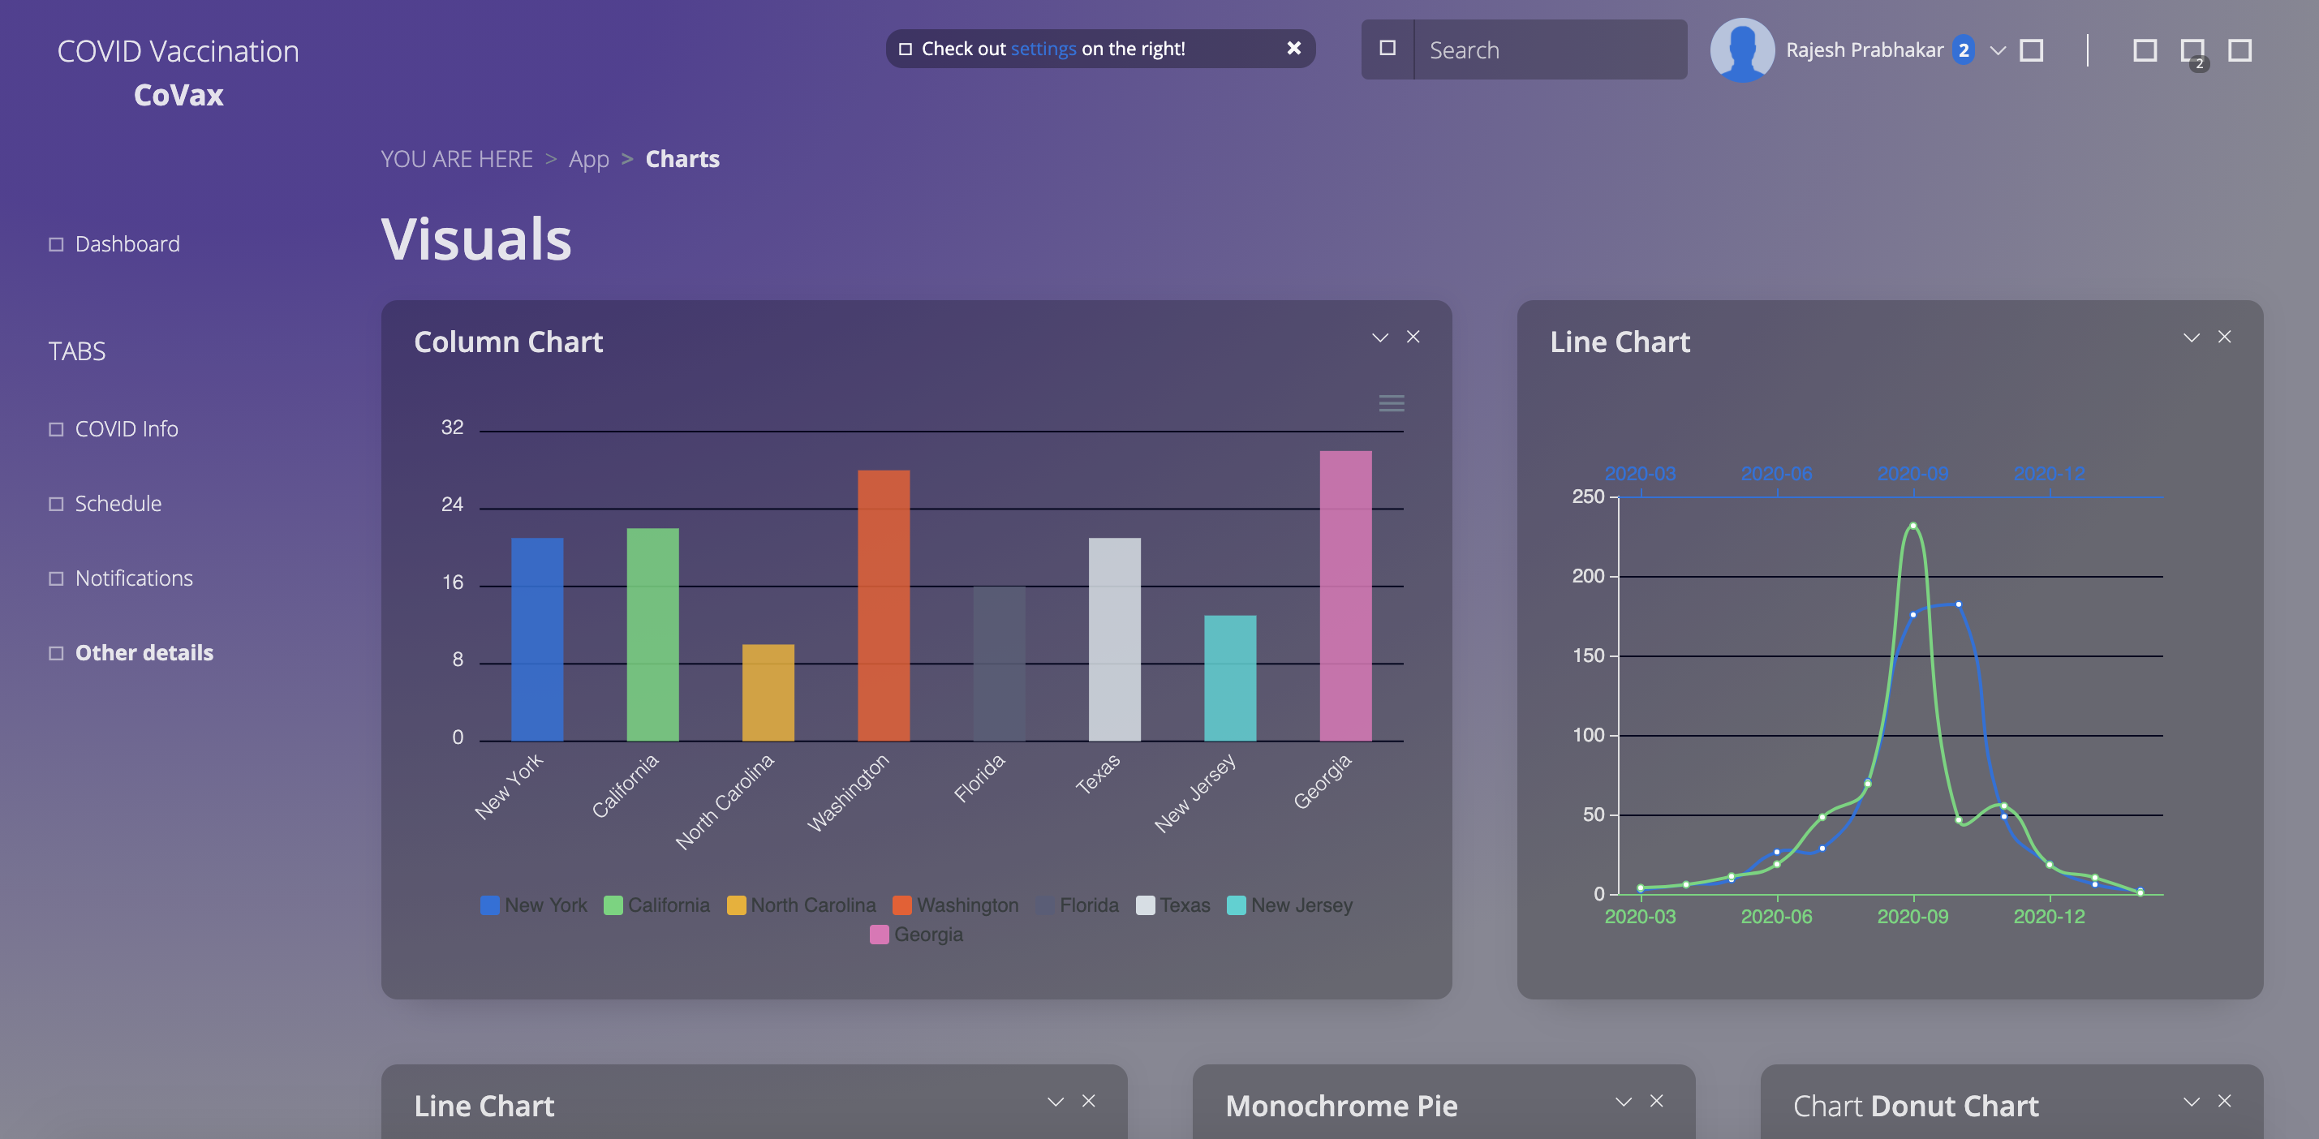This screenshot has height=1139, width=2319.
Task: Dismiss the settings notification with X
Action: tap(1293, 49)
